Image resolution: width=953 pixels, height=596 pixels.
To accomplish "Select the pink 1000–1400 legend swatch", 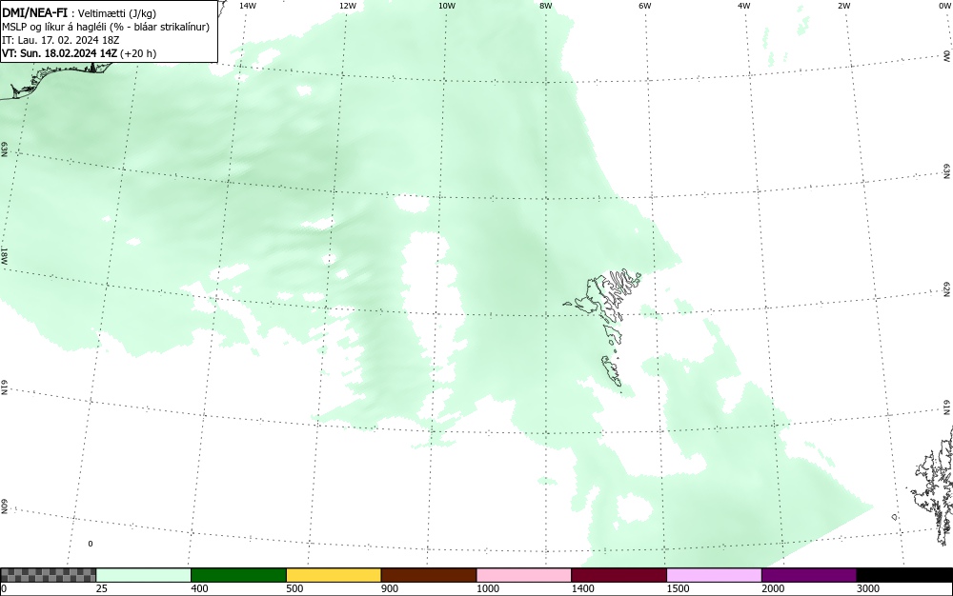I will click(524, 575).
